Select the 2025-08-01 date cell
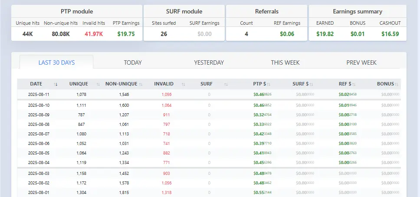Screen dimensions: 420x197 point(39,192)
